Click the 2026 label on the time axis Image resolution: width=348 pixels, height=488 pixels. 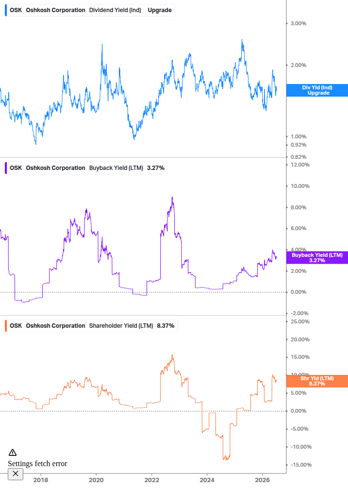[262, 480]
